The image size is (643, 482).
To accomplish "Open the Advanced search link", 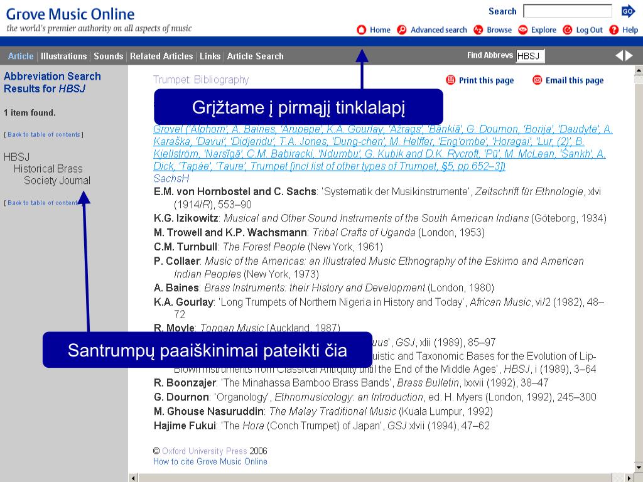I will click(x=439, y=30).
